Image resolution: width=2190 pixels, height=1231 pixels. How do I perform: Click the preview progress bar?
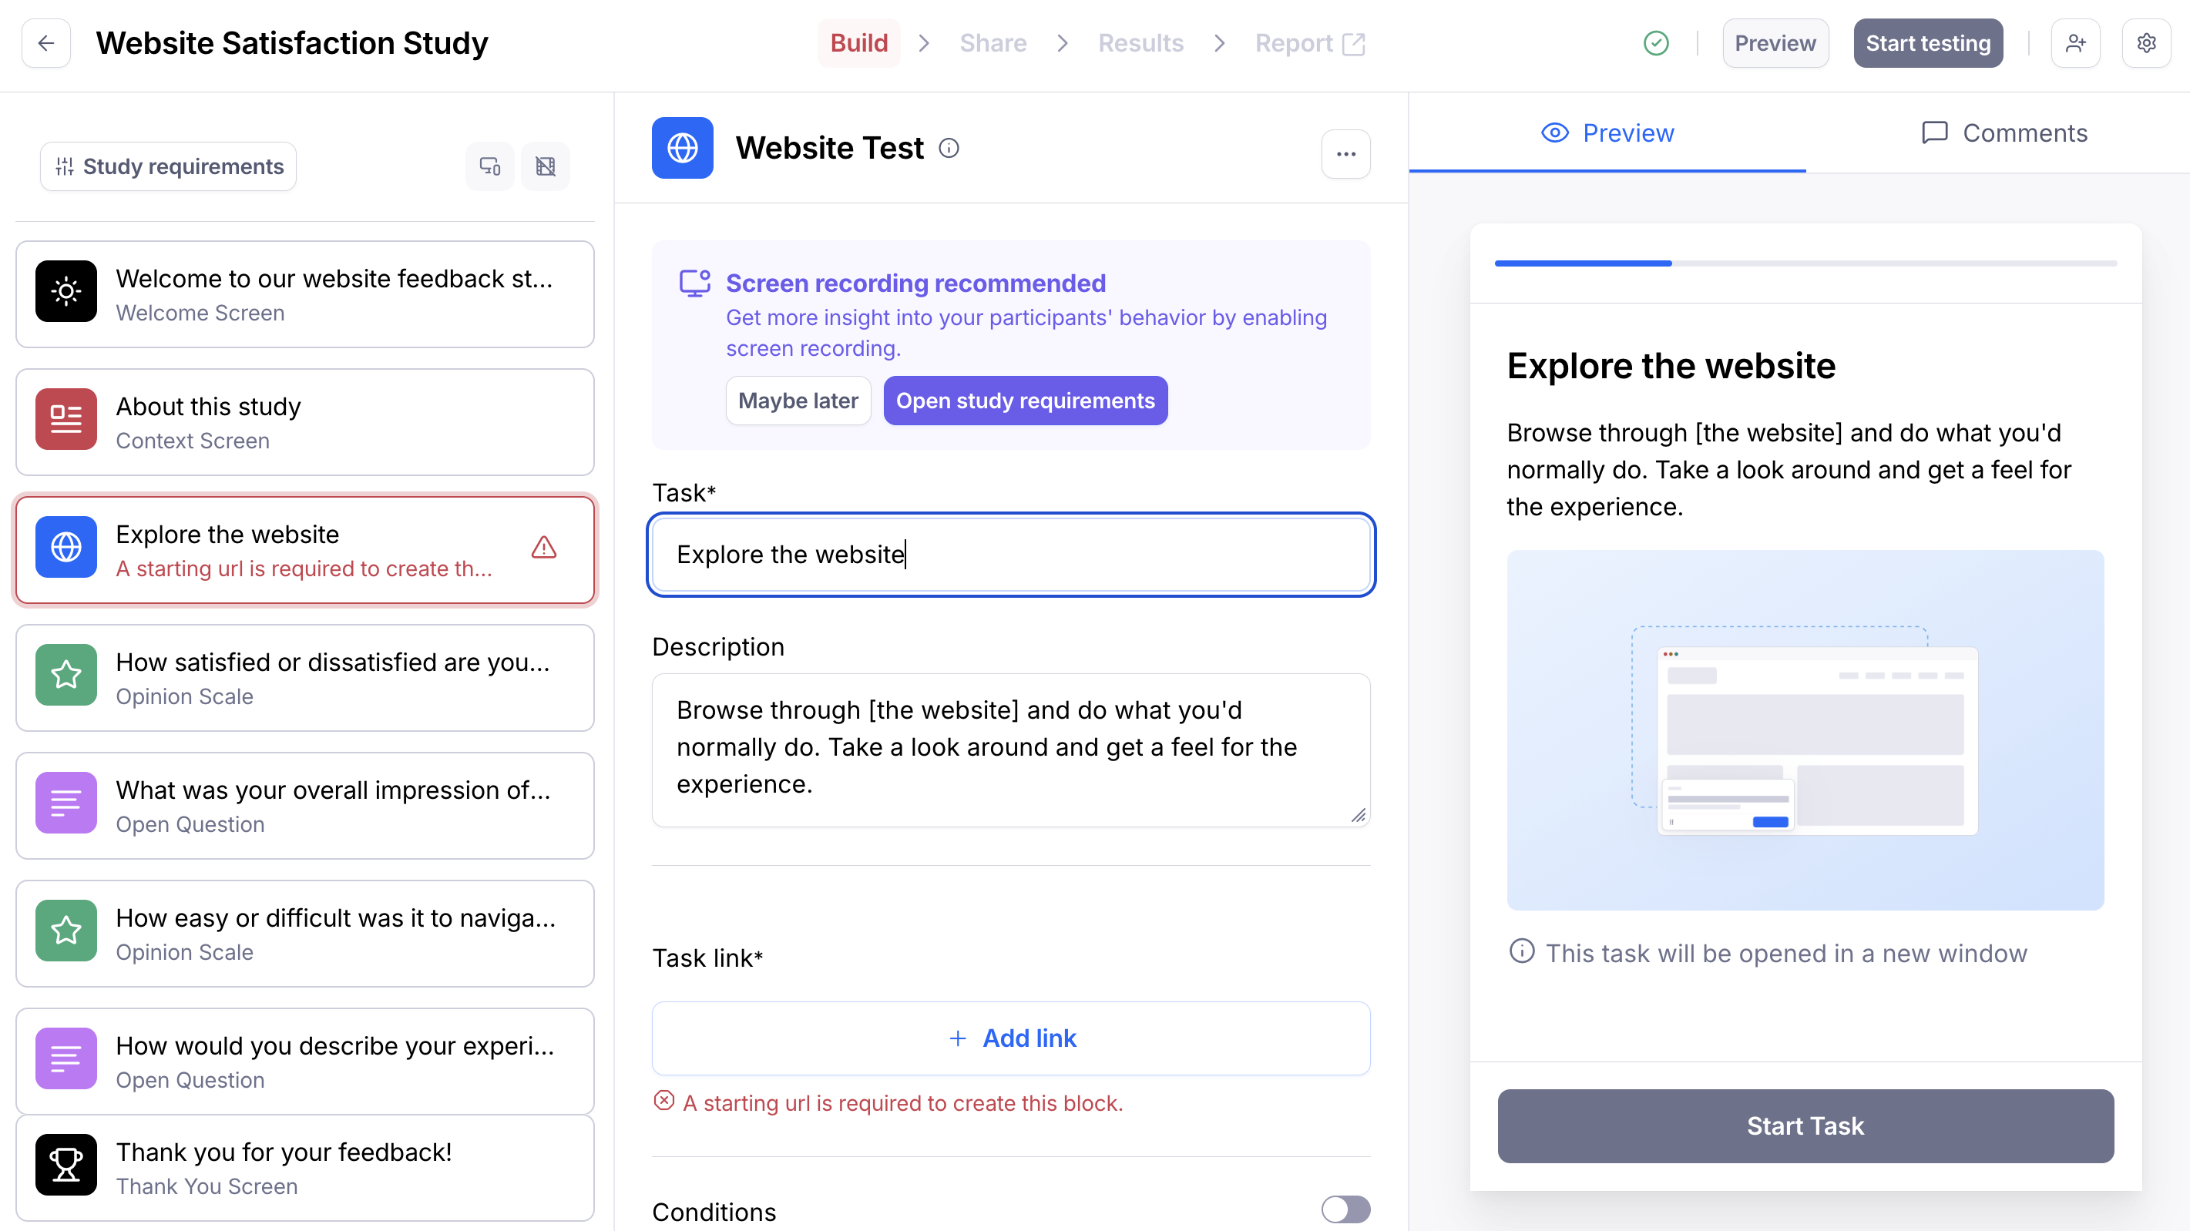click(1805, 263)
